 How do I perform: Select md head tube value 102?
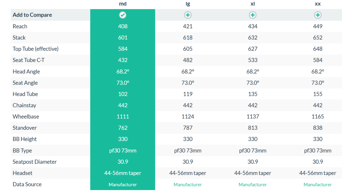click(x=123, y=94)
